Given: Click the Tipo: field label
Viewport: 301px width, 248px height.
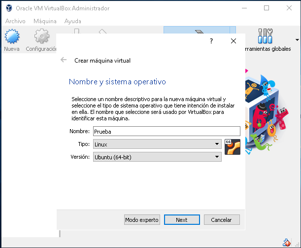Looking at the screenshot, I should click(x=84, y=144).
